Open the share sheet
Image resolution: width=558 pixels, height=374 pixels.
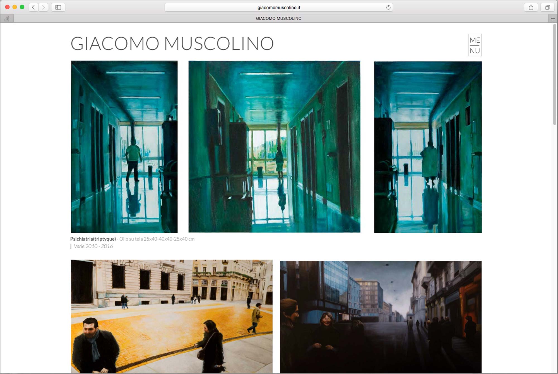[x=531, y=8]
